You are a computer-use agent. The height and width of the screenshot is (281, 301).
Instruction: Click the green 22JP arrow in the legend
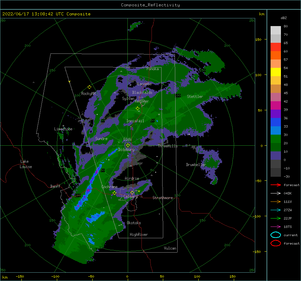point(276,218)
